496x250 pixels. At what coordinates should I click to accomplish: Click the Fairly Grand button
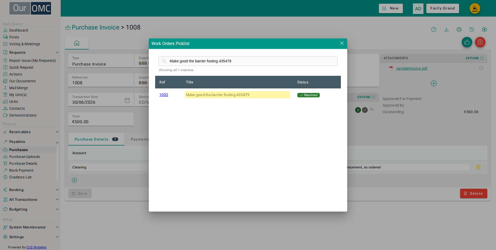(x=442, y=8)
